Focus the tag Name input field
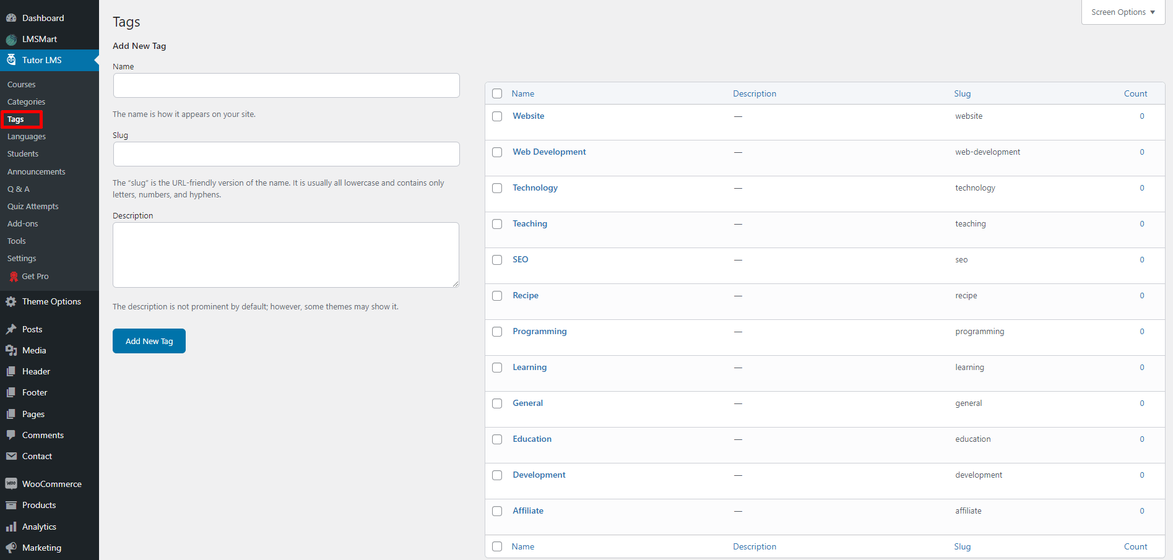Image resolution: width=1173 pixels, height=560 pixels. 286,85
